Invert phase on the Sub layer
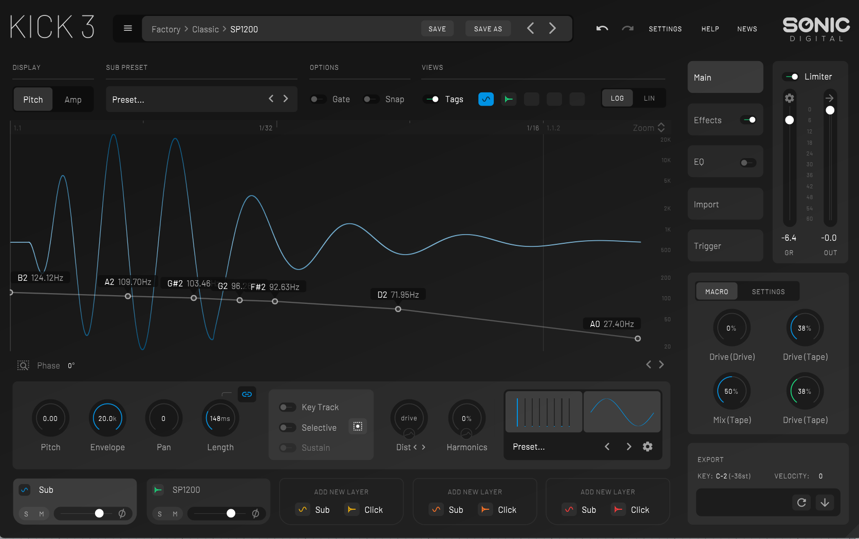Screen dimensions: 859x539 coord(122,513)
